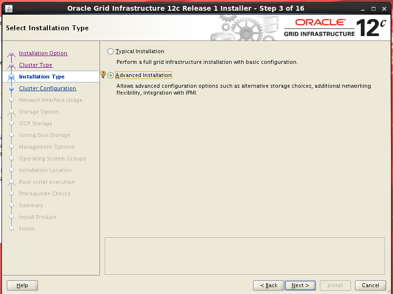
Task: Click the Back button
Action: click(269, 285)
